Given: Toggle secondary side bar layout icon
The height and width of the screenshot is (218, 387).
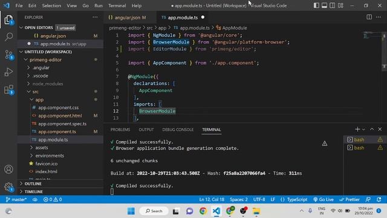Looking at the screenshot, I should (332, 5).
